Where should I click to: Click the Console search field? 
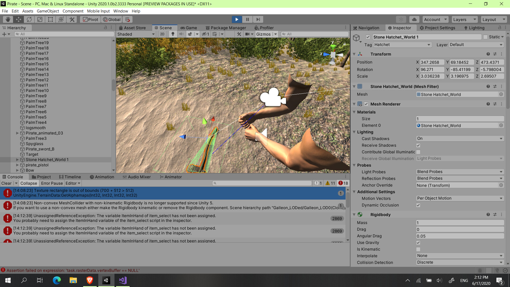pos(262,183)
